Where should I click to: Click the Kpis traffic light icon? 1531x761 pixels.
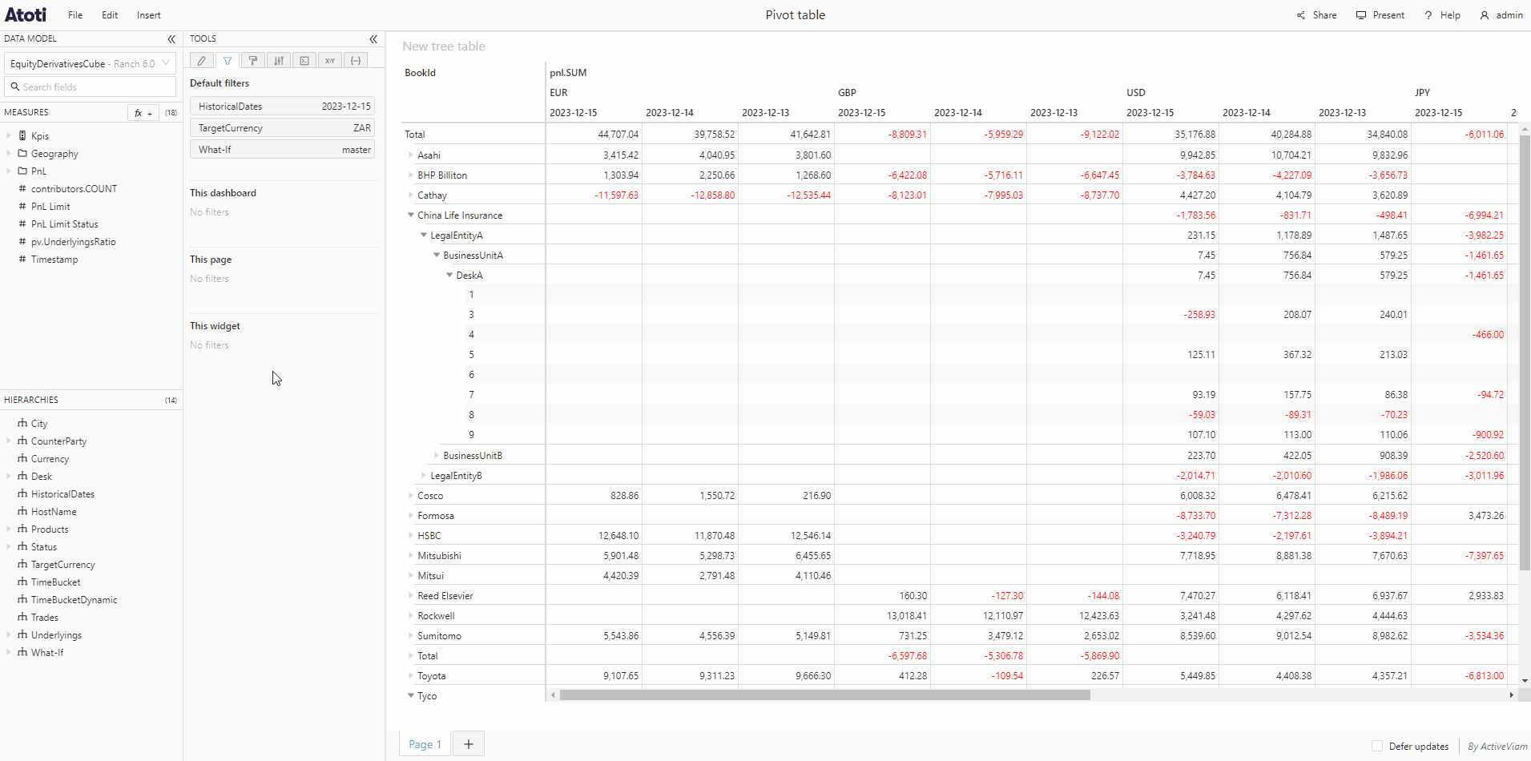point(22,136)
